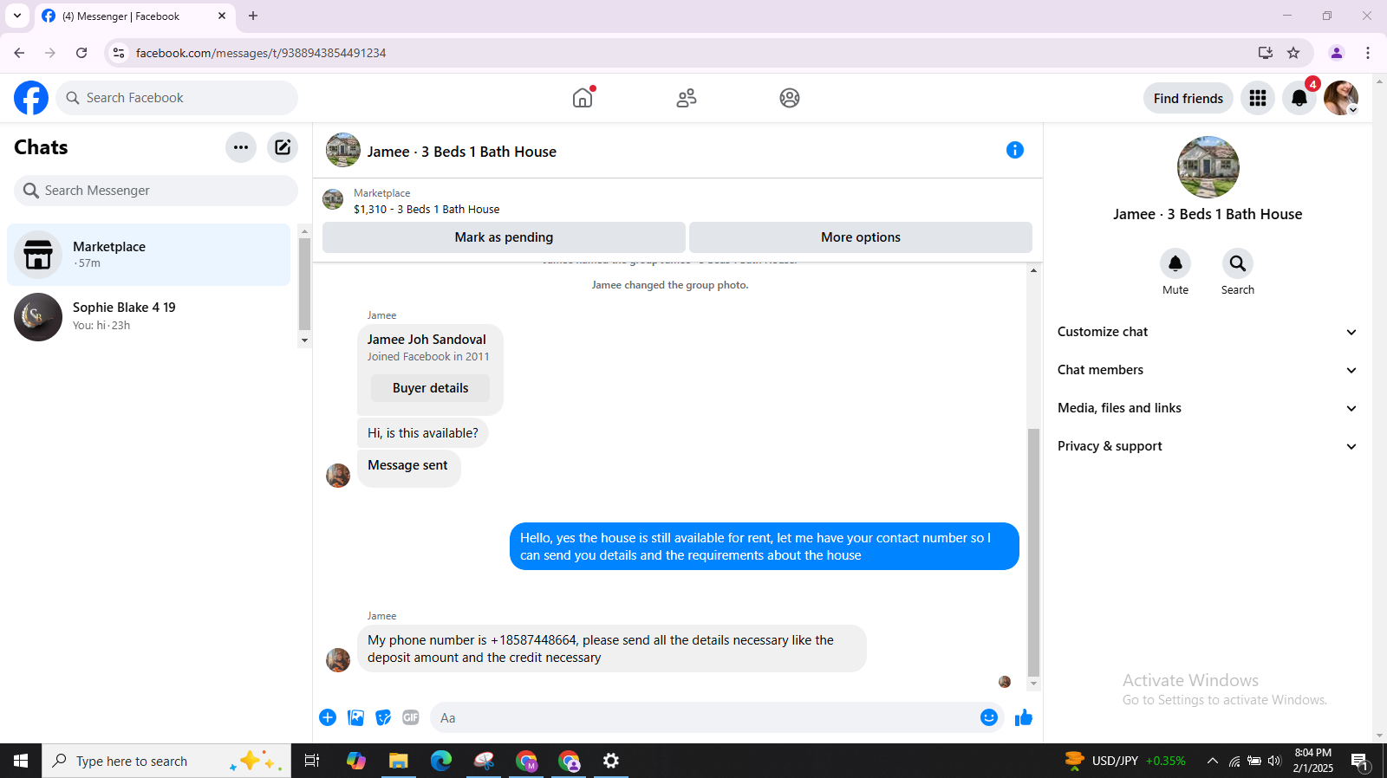
Task: Click the Find friends button
Action: coord(1188,98)
